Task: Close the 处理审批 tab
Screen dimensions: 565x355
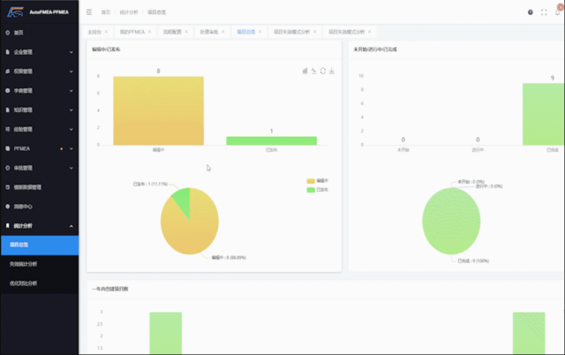Action: [223, 32]
